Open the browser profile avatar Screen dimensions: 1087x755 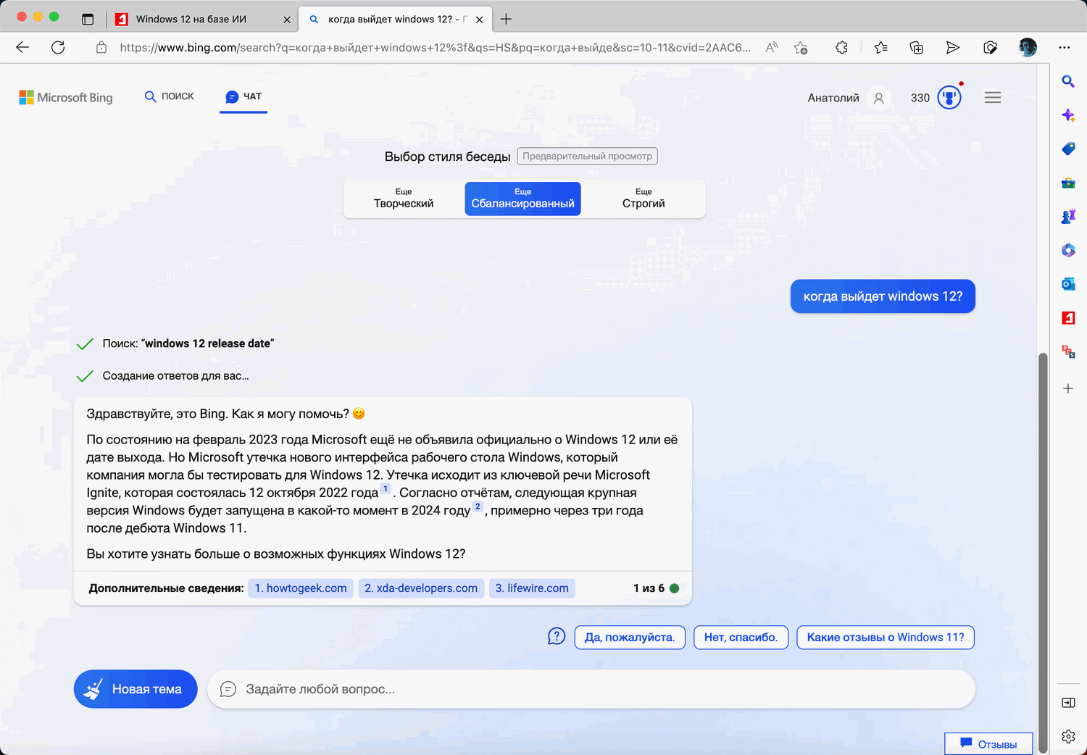point(1028,48)
